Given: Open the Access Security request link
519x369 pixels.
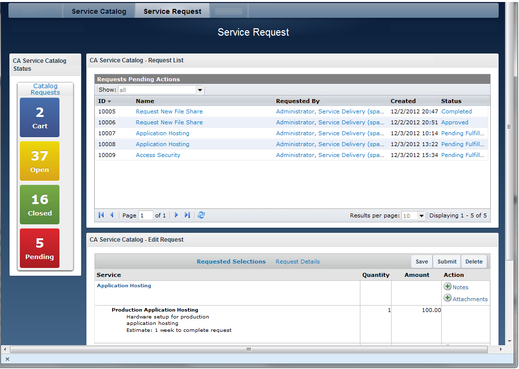Looking at the screenshot, I should (158, 155).
